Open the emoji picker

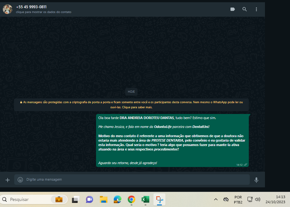(x=20, y=180)
